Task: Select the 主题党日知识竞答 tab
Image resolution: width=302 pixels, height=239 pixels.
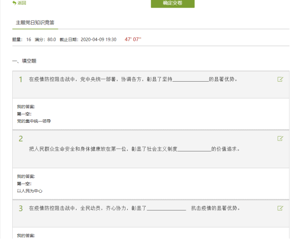Action: pyautogui.click(x=35, y=23)
